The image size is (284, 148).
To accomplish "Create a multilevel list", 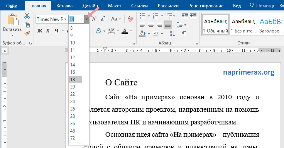I will pyautogui.click(x=169, y=16).
